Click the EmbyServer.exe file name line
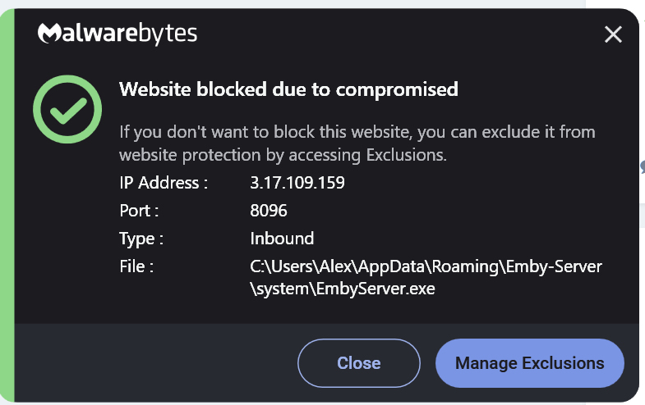This screenshot has width=645, height=405. (342, 289)
